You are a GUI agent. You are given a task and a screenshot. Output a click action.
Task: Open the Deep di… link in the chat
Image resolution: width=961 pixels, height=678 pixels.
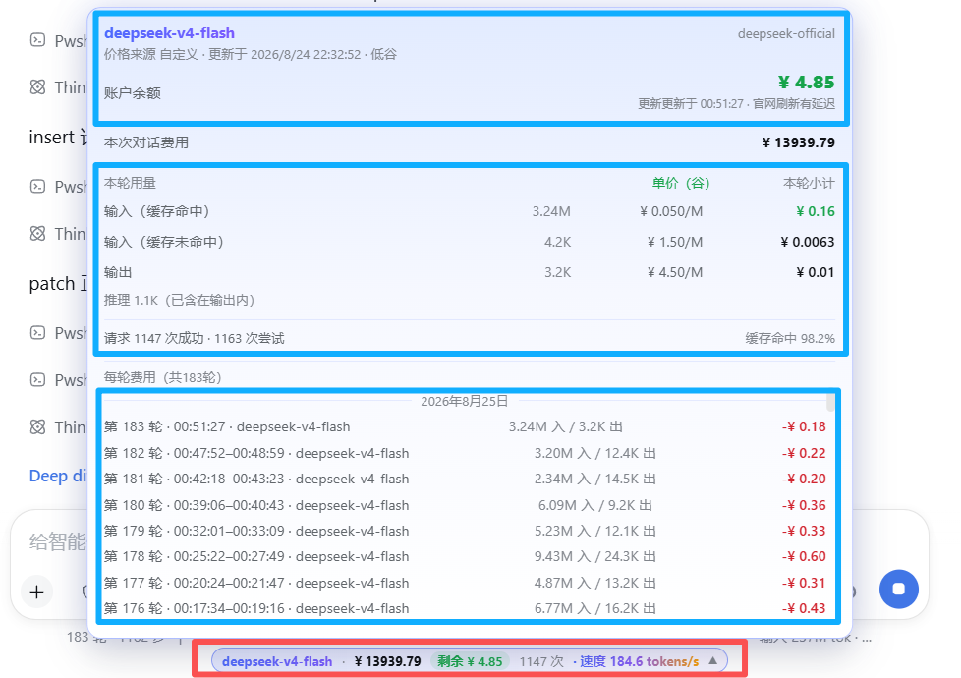click(x=58, y=476)
